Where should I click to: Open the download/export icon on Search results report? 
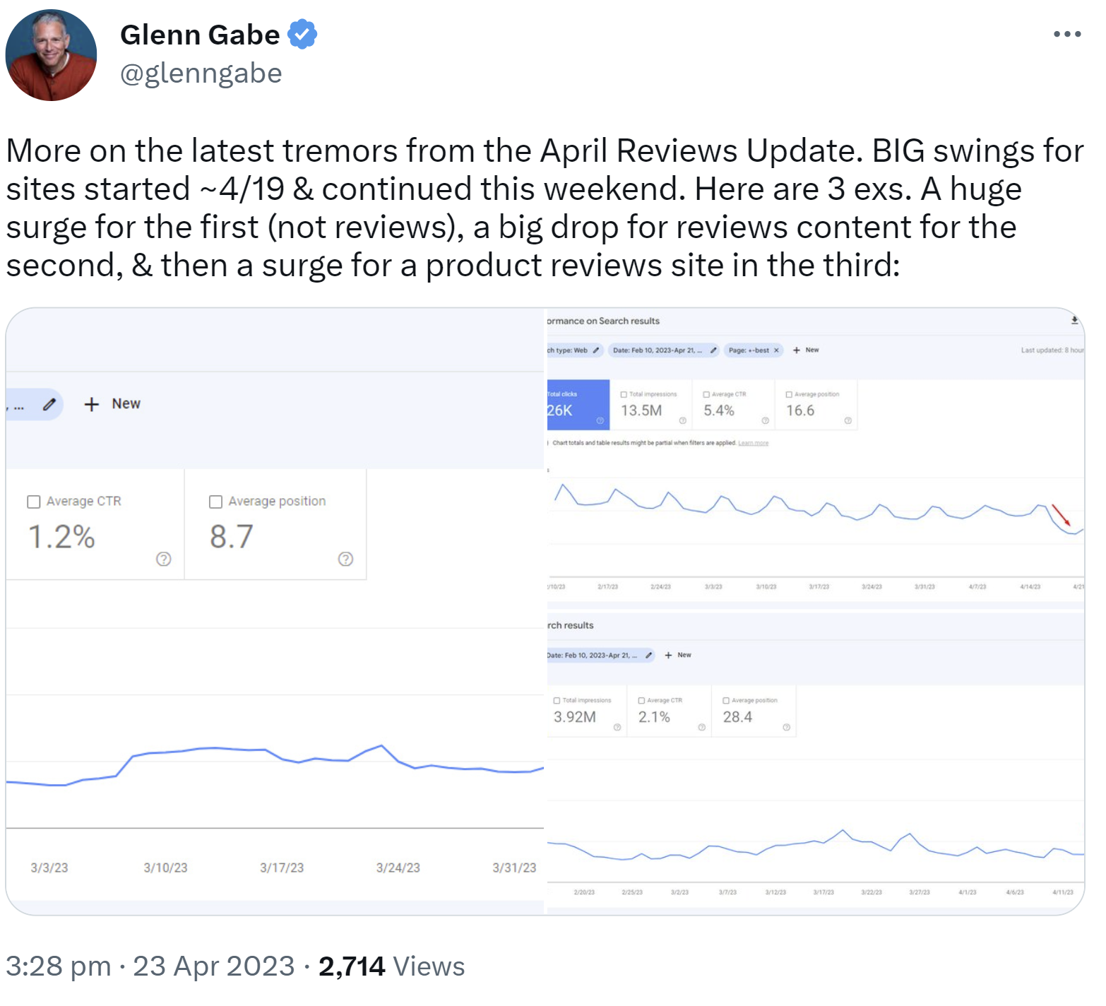(1074, 321)
